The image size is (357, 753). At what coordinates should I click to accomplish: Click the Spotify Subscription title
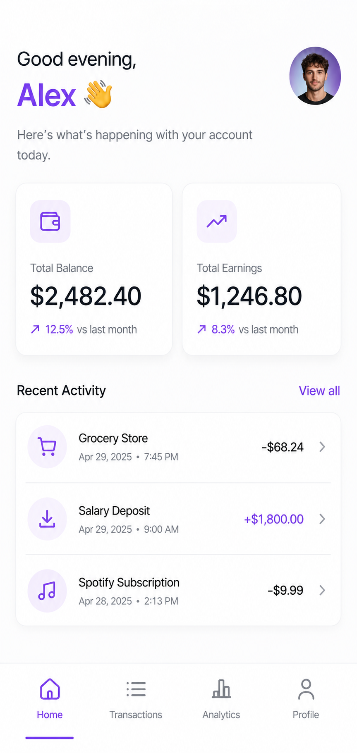pos(129,583)
